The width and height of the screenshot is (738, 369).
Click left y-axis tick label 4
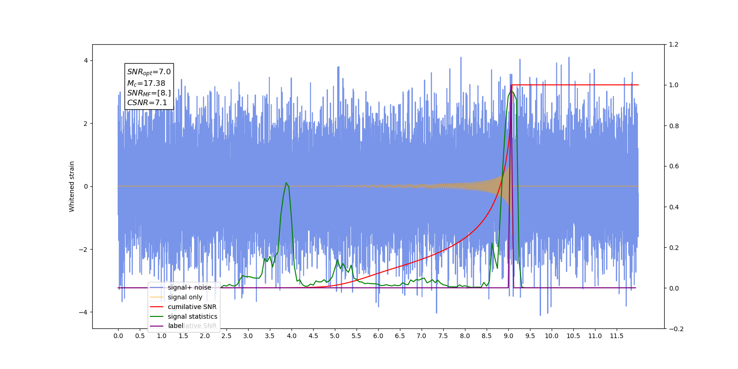tap(86, 60)
